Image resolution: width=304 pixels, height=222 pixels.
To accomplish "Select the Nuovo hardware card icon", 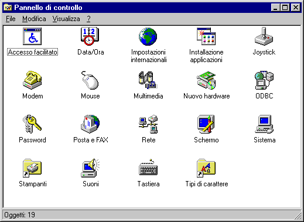I will point(206,80).
